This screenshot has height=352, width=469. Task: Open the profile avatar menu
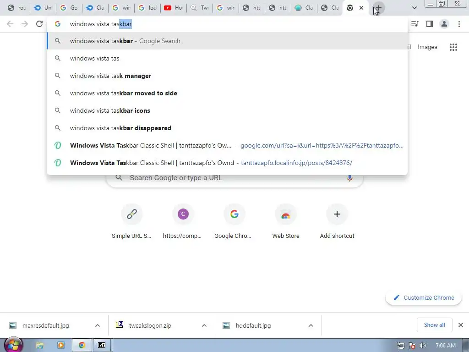point(444,24)
